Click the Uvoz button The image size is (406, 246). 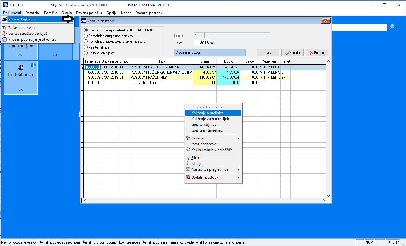coord(268,53)
